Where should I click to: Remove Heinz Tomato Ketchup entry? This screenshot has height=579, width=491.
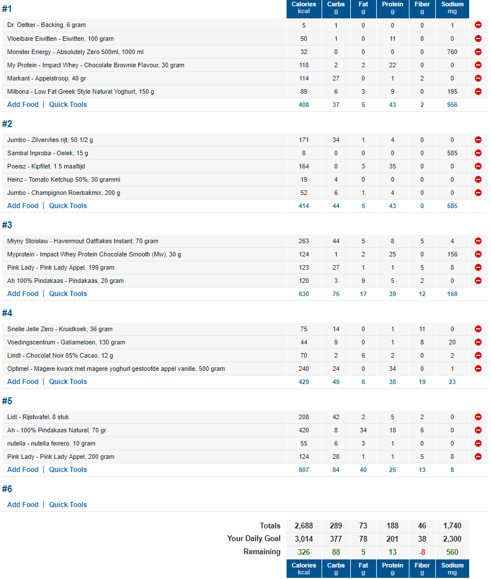(x=478, y=179)
